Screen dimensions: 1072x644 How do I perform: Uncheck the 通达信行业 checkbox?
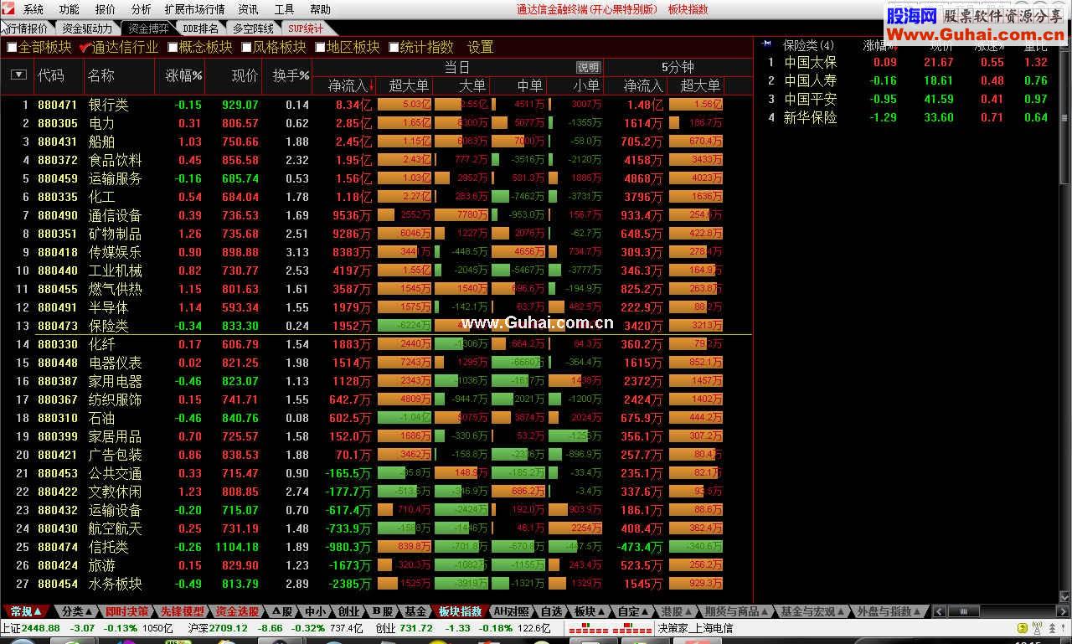[x=84, y=47]
